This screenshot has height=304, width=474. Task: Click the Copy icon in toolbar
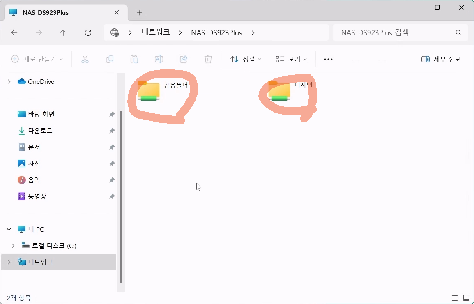click(110, 59)
